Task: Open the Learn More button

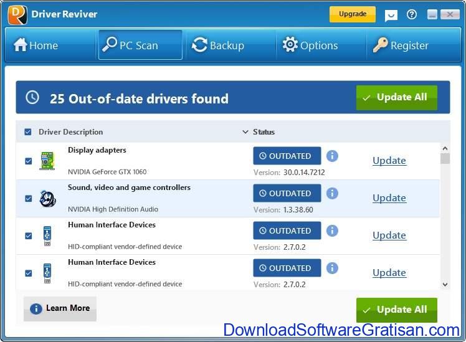Action: pos(60,308)
